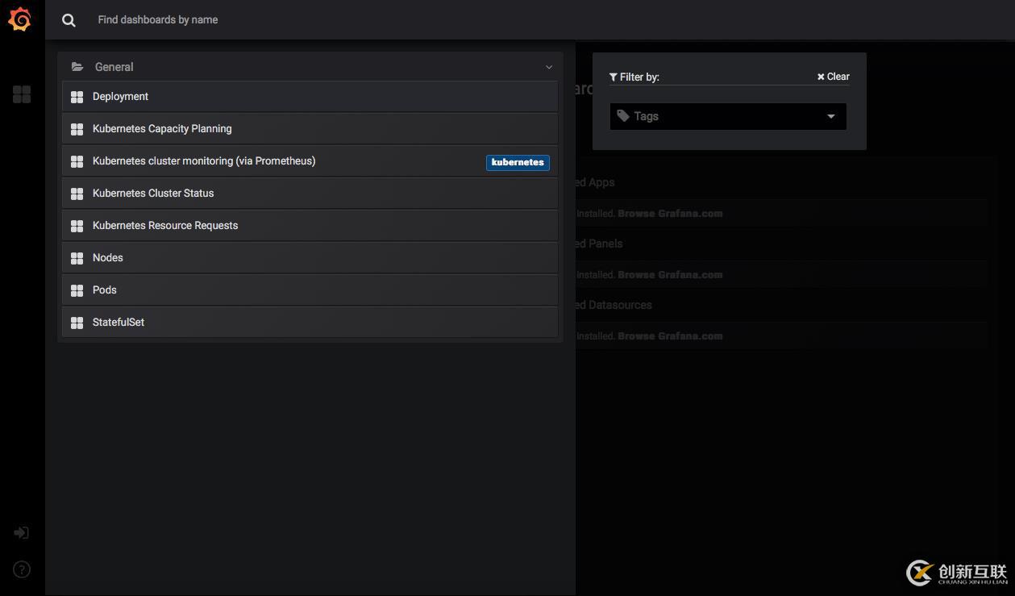This screenshot has height=596, width=1015.
Task: Click the sign-in icon in sidebar
Action: [22, 533]
